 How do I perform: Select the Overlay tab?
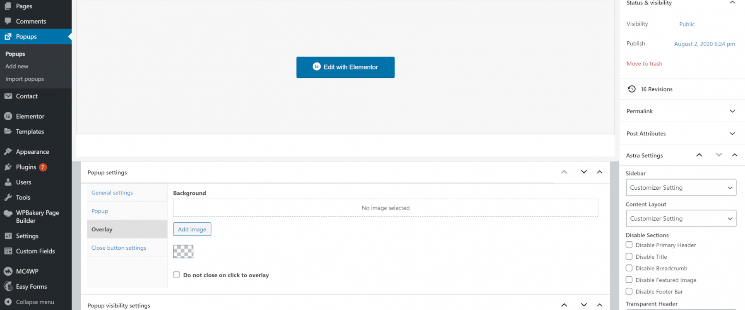[127, 229]
